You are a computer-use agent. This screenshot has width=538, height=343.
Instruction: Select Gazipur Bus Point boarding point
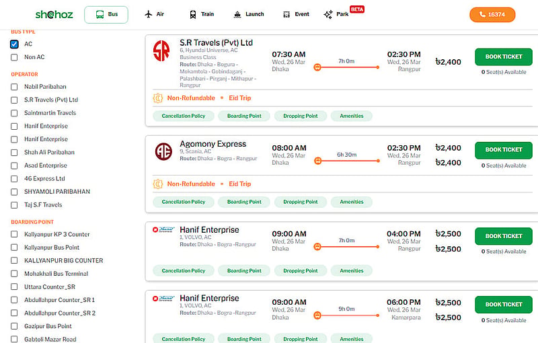pos(14,326)
